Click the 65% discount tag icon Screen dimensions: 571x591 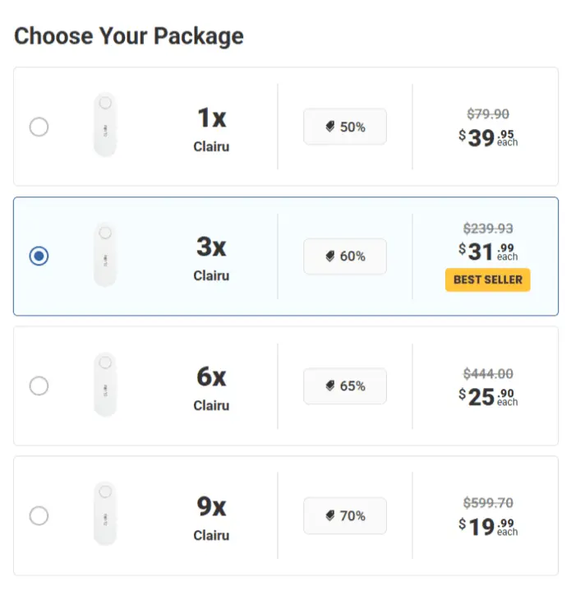[330, 386]
